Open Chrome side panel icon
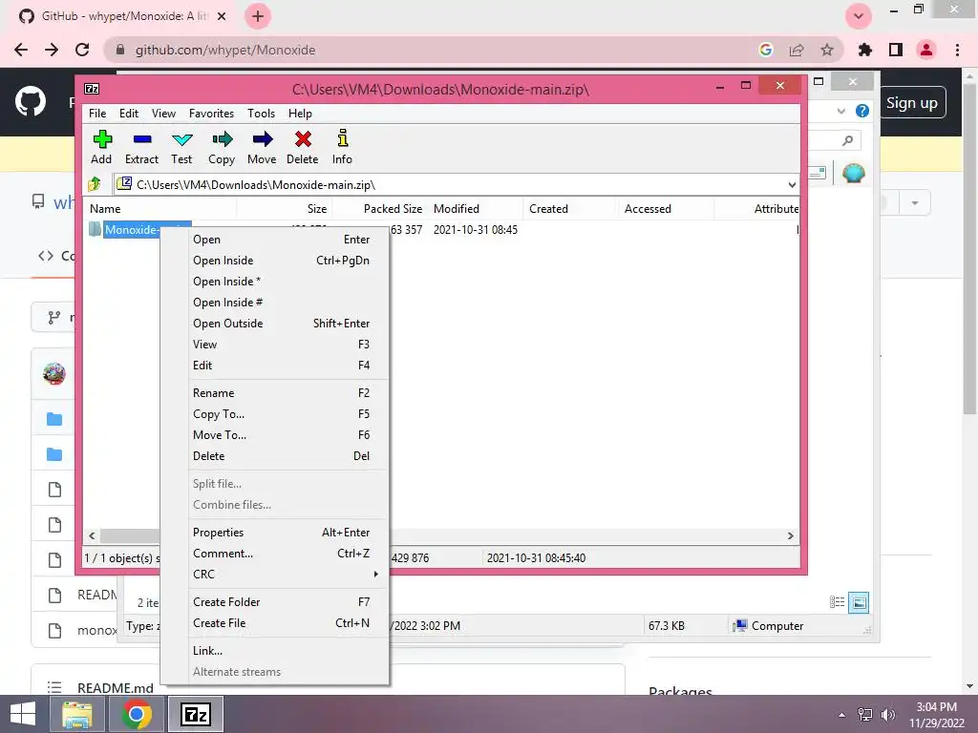Screen dimensions: 978x733 pos(896,50)
